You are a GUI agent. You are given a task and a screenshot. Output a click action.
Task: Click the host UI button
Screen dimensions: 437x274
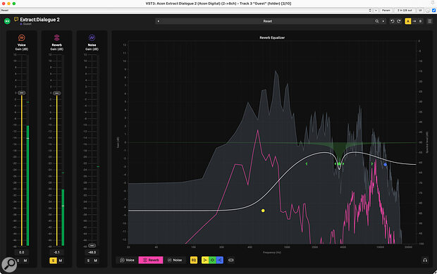pyautogui.click(x=420, y=11)
